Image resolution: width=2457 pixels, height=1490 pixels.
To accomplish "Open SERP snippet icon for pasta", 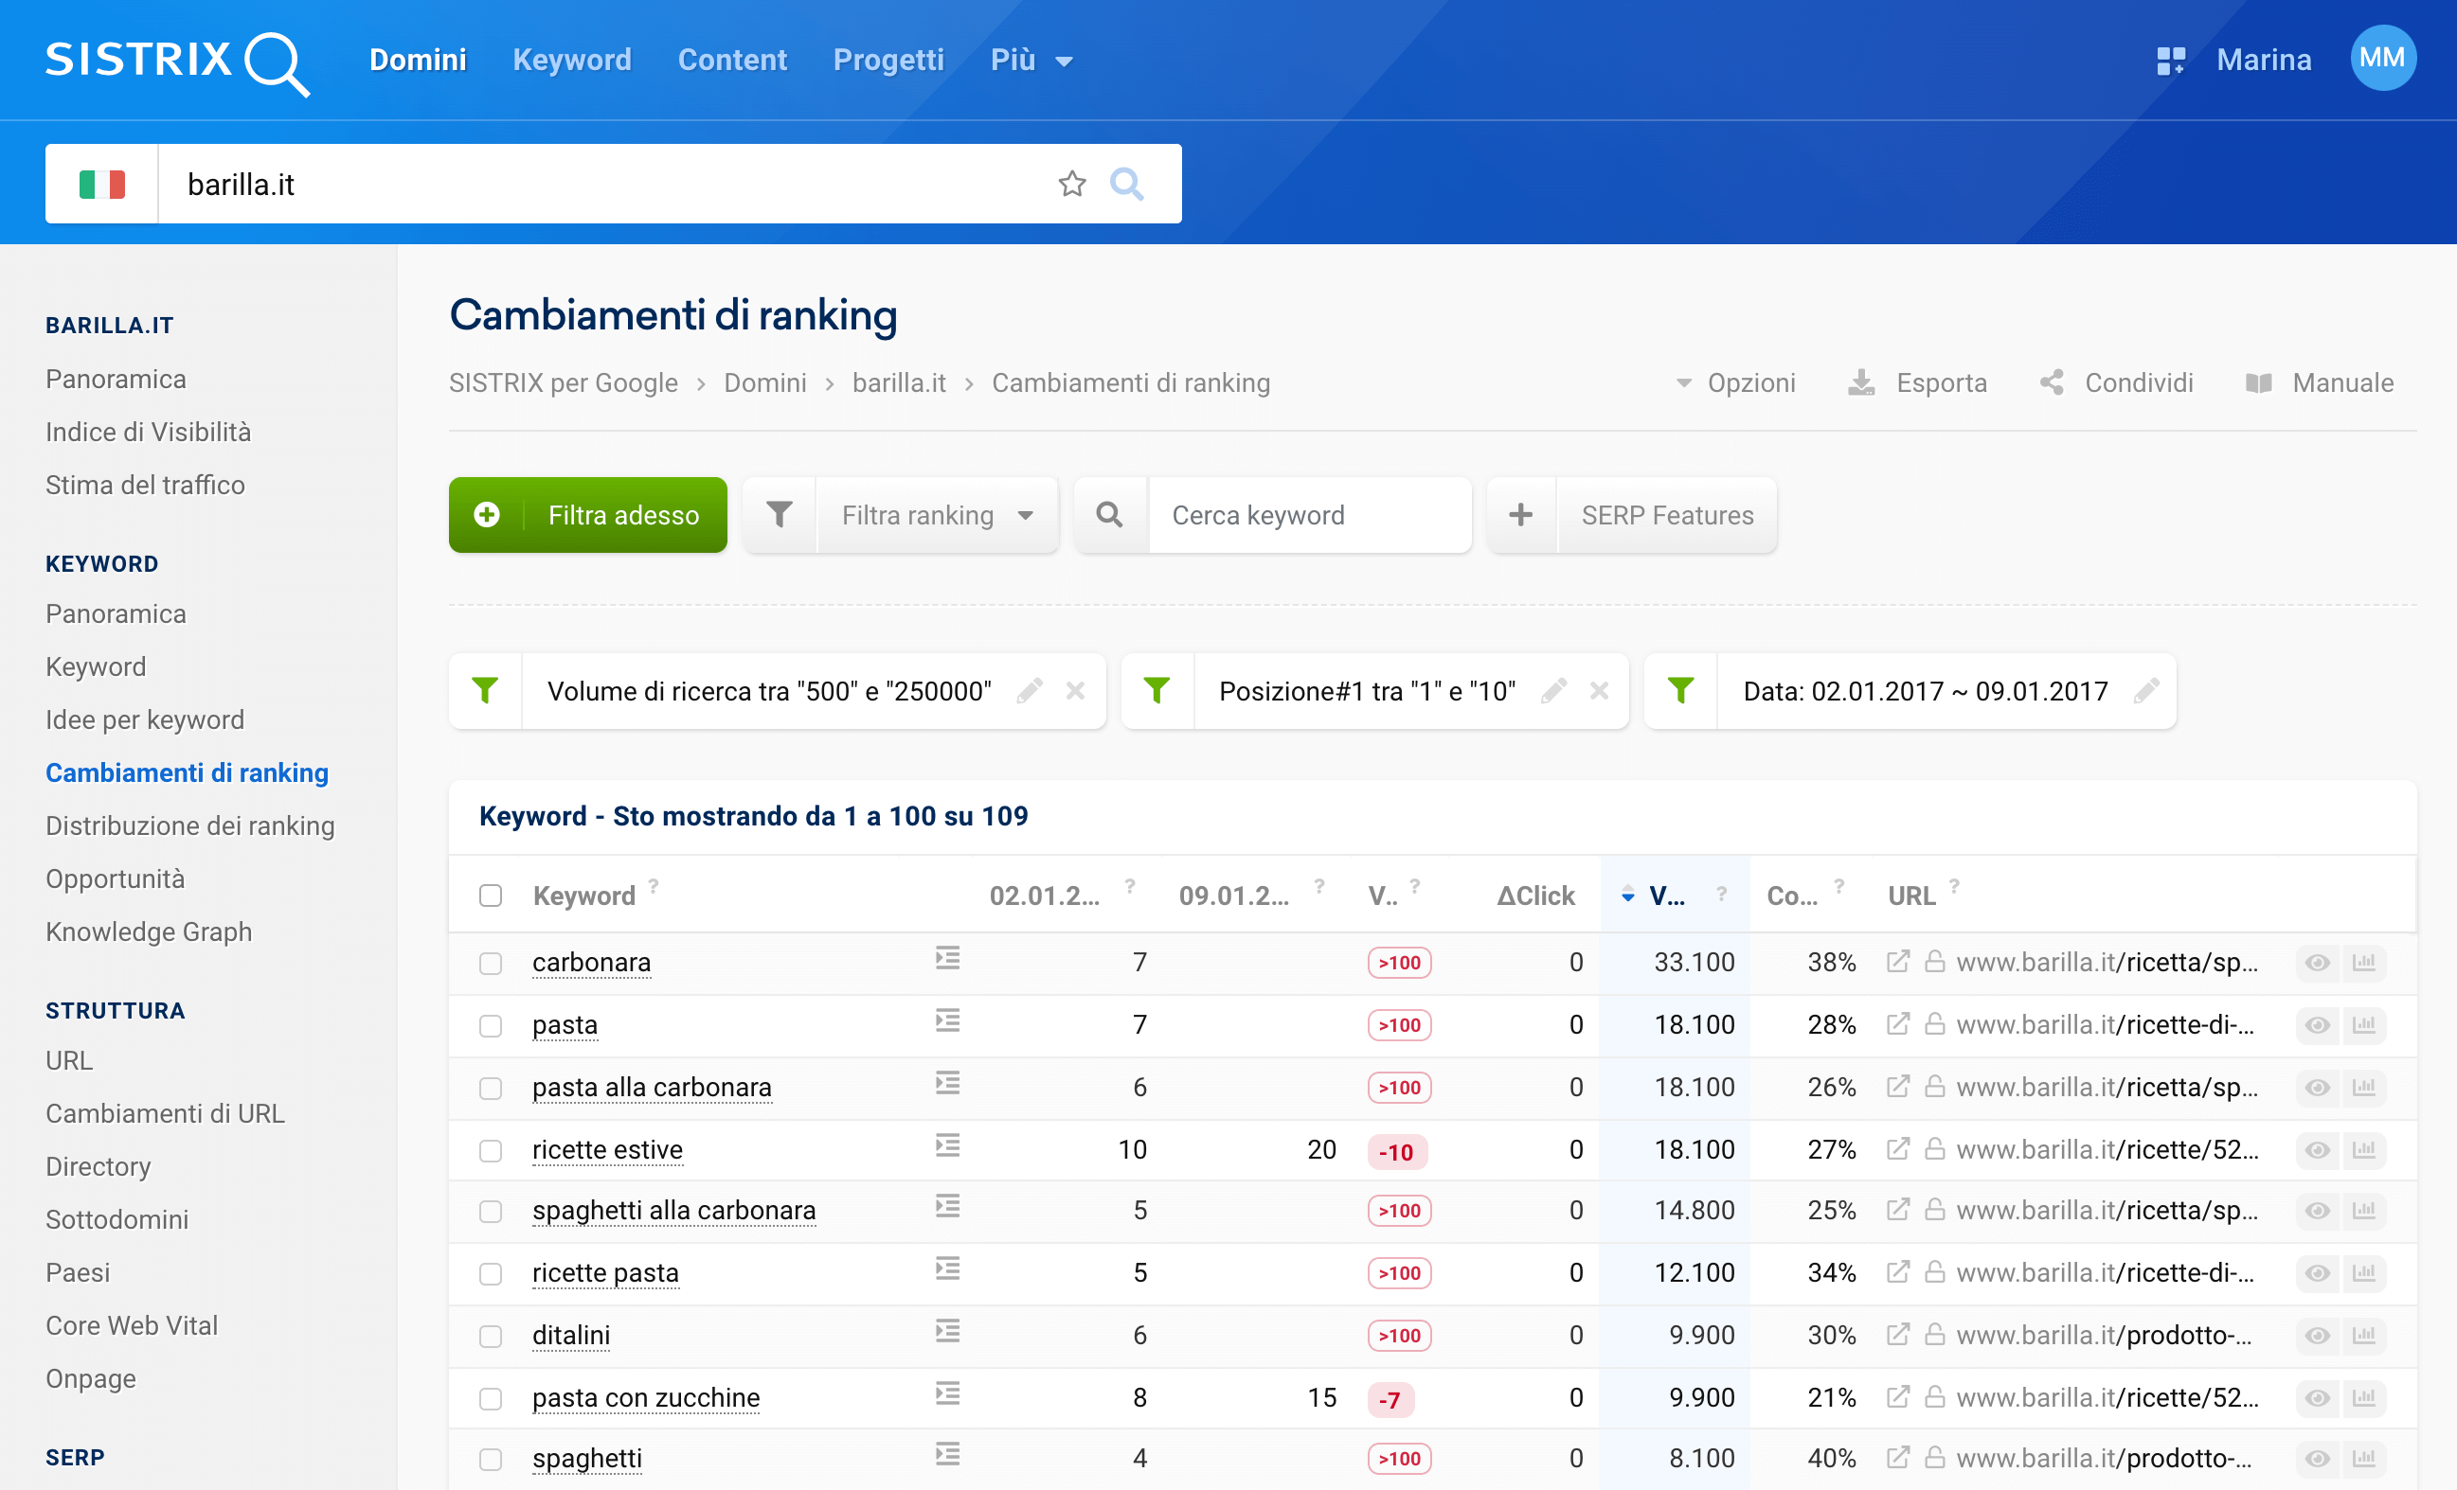I will coord(947,1020).
